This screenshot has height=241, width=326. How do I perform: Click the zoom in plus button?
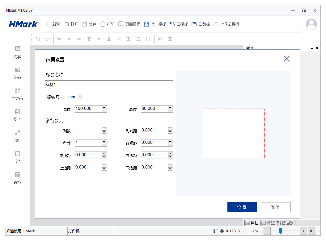coord(303,231)
